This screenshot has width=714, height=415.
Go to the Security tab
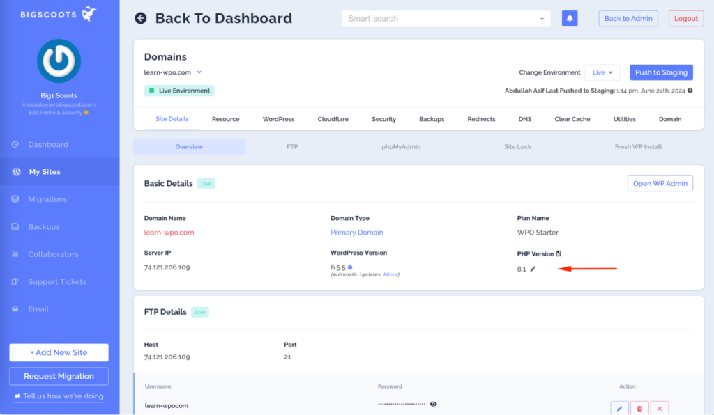click(x=383, y=119)
